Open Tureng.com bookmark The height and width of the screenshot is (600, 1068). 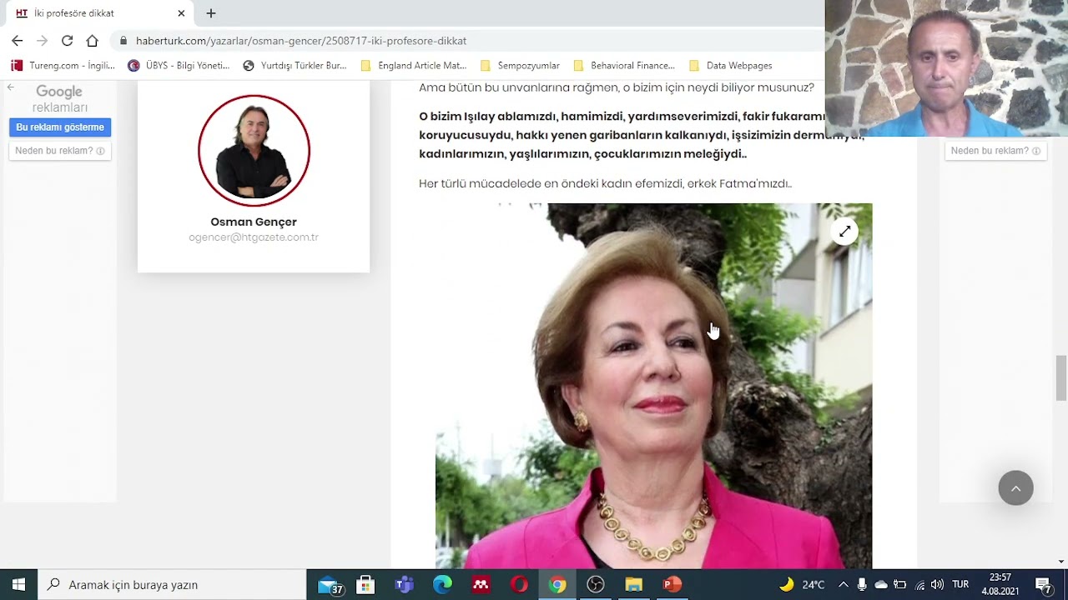pos(63,65)
